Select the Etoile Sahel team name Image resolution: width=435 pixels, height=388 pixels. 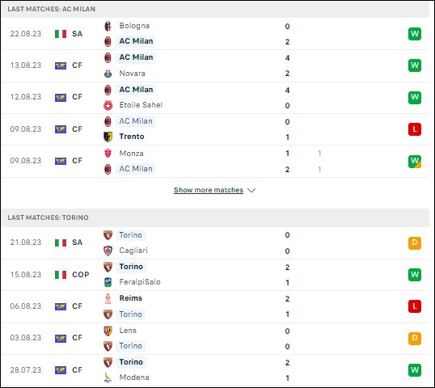(141, 105)
